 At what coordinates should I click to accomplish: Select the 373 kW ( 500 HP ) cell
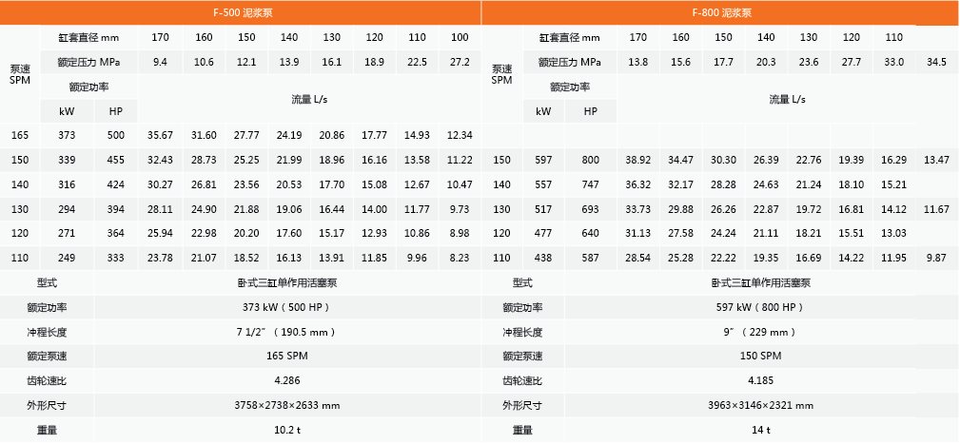[x=286, y=307]
